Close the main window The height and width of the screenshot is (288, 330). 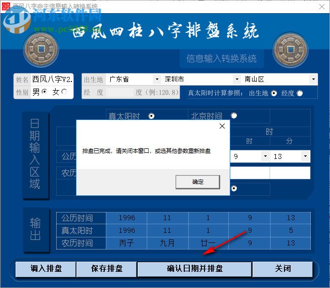(x=322, y=7)
